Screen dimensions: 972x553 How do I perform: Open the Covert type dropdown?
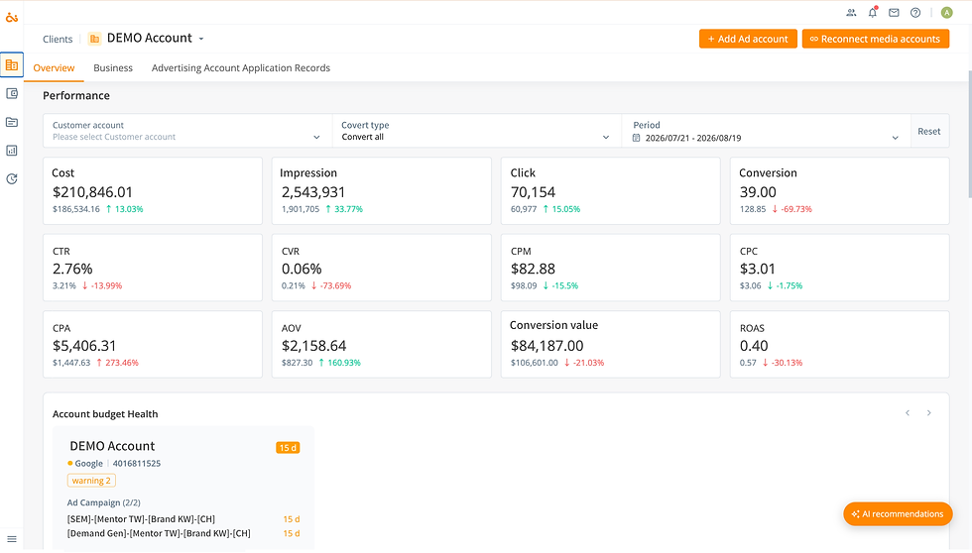pos(477,131)
